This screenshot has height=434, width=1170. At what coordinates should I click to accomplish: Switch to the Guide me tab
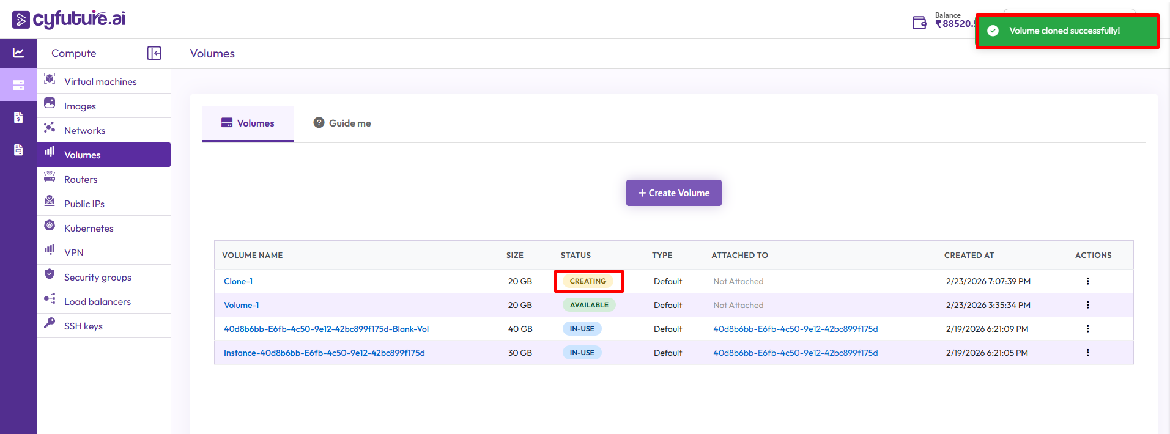point(342,123)
